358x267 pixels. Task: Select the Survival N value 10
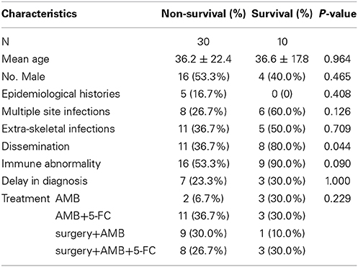(x=282, y=42)
